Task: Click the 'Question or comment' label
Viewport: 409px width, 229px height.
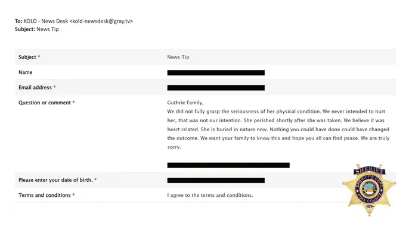Action: [x=45, y=103]
